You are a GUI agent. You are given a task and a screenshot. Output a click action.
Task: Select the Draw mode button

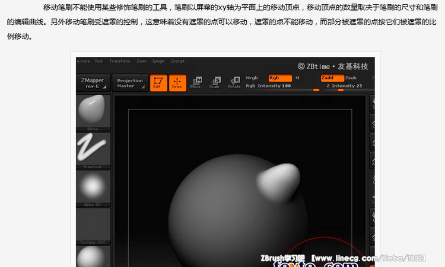point(177,83)
